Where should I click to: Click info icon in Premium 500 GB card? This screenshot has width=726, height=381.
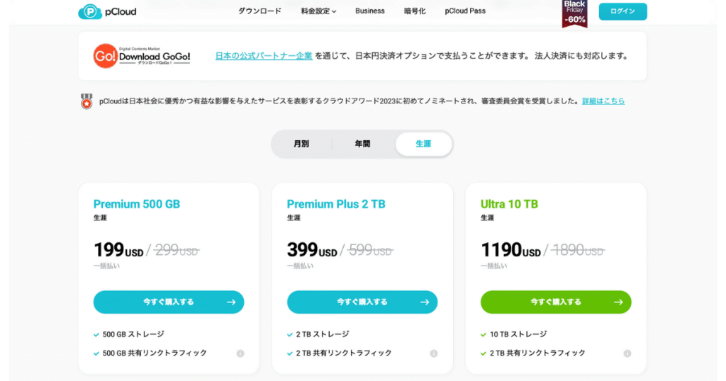pyautogui.click(x=240, y=353)
